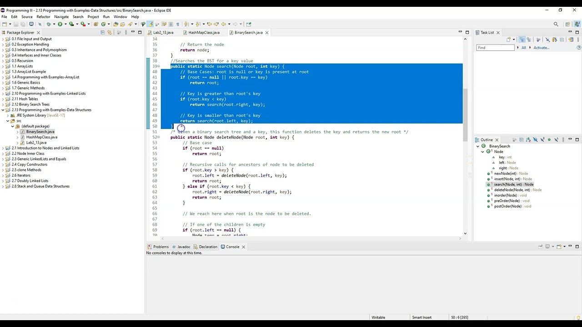Viewport: 582px width, 327px height.
Task: Sort the Outline alphabetically
Action: 528,140
